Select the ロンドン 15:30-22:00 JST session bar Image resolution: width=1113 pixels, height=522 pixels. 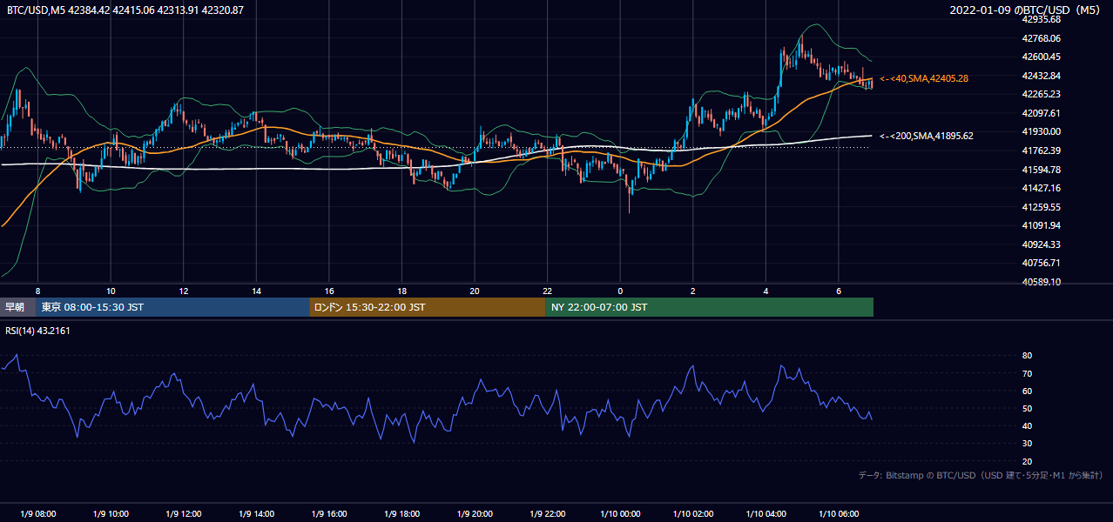(428, 307)
